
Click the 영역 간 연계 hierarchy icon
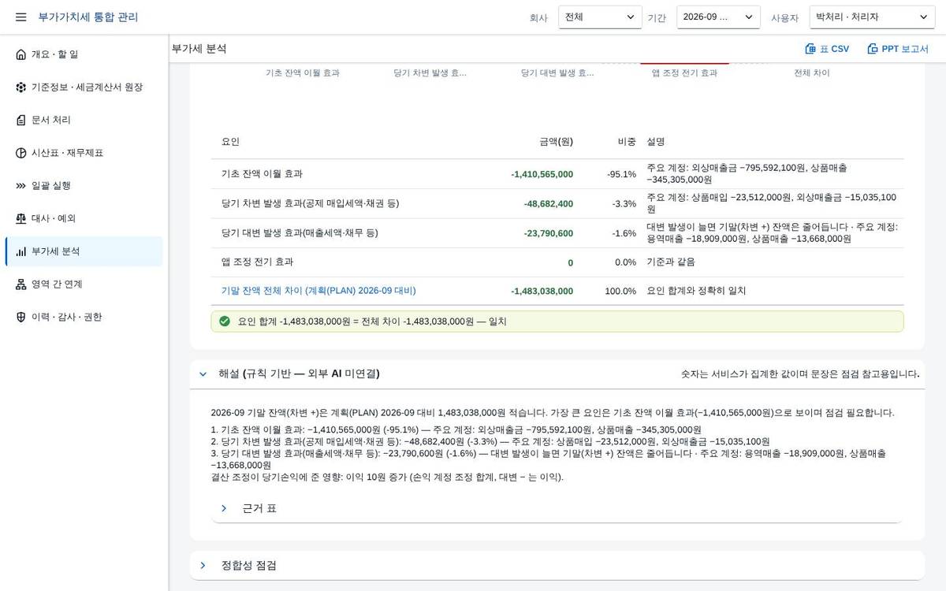coord(21,284)
